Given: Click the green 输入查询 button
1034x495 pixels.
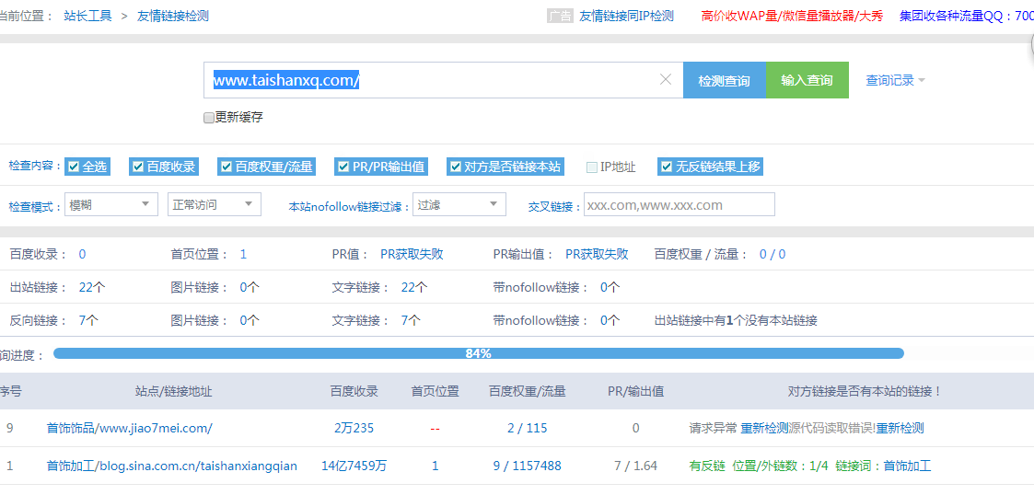Looking at the screenshot, I should pyautogui.click(x=807, y=81).
